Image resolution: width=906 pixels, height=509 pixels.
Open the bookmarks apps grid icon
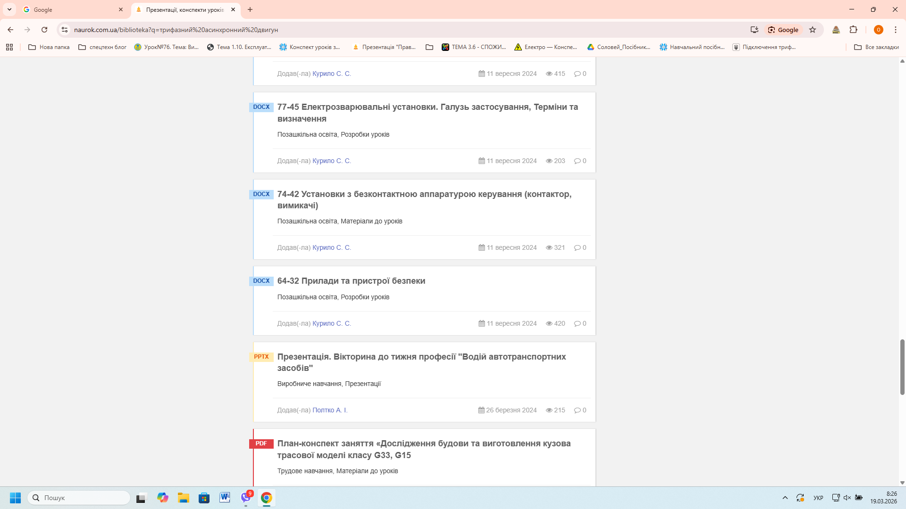(9, 47)
